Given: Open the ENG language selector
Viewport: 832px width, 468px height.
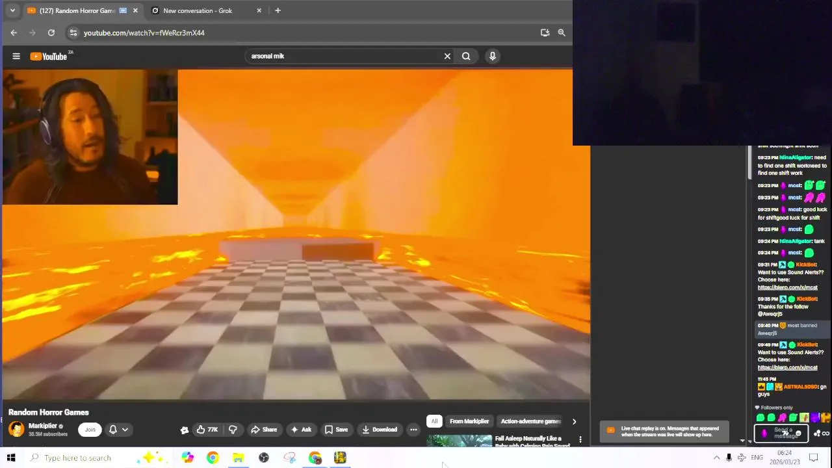Looking at the screenshot, I should (757, 458).
